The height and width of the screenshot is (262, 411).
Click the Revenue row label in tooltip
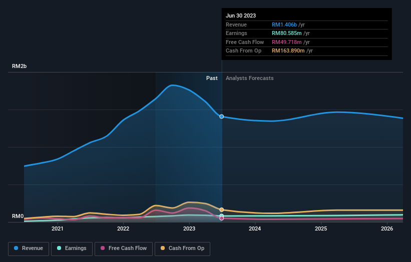click(x=236, y=24)
